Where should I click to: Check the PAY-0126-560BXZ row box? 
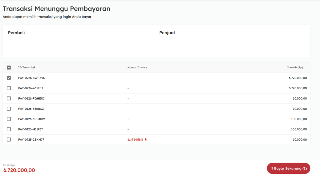coord(9,109)
